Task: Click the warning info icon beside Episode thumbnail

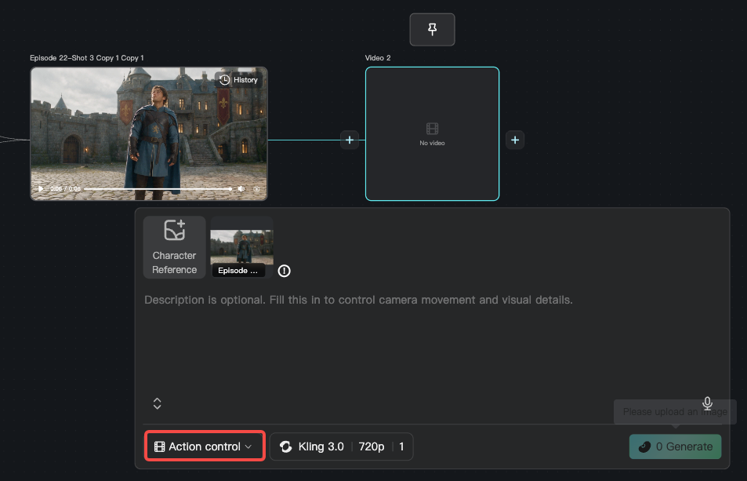Action: tap(284, 271)
